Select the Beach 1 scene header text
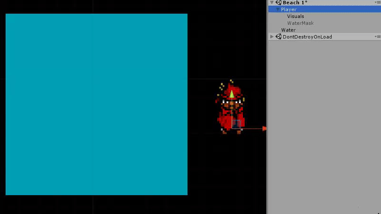This screenshot has height=214, width=381. pos(295,3)
